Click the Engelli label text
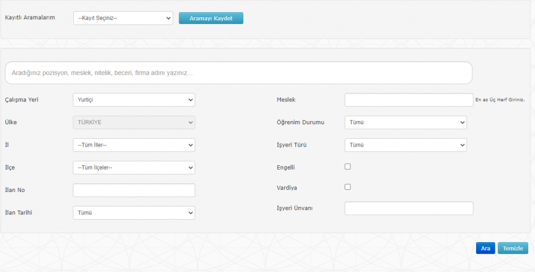The height and width of the screenshot is (272, 535). (x=286, y=167)
